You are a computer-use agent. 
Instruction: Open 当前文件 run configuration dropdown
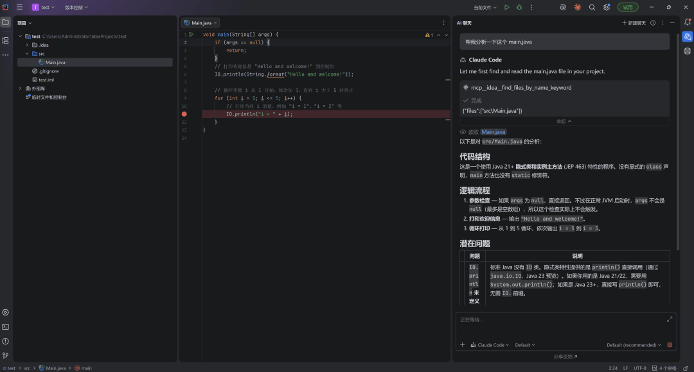(x=485, y=8)
